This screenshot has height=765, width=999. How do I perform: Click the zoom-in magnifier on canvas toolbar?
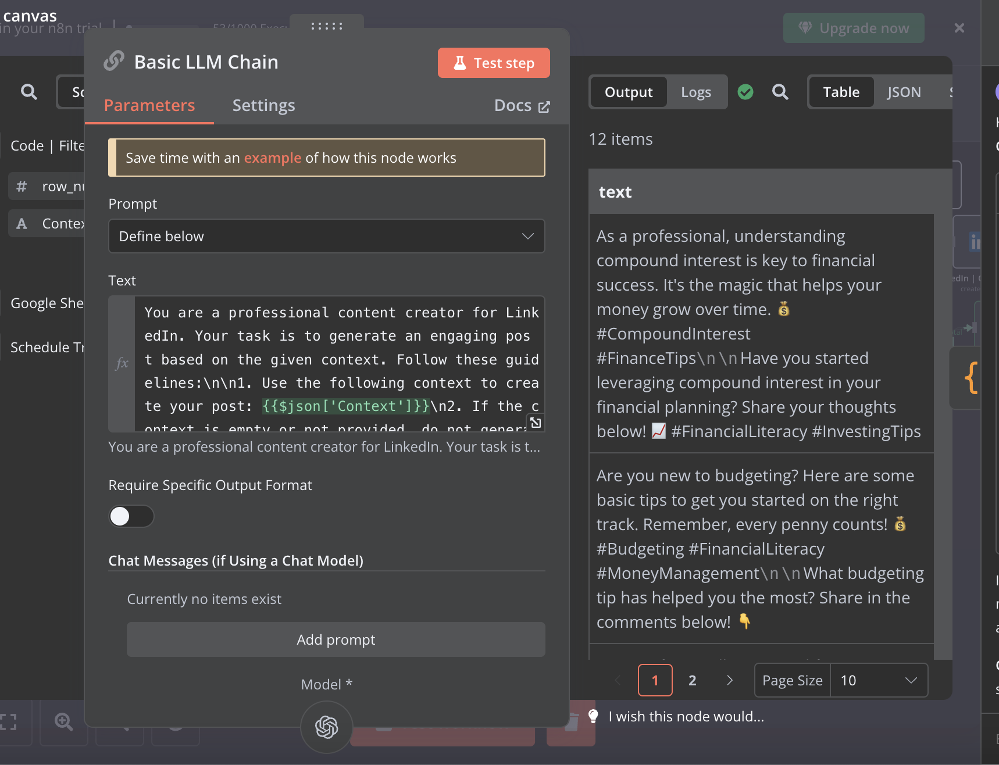click(64, 722)
